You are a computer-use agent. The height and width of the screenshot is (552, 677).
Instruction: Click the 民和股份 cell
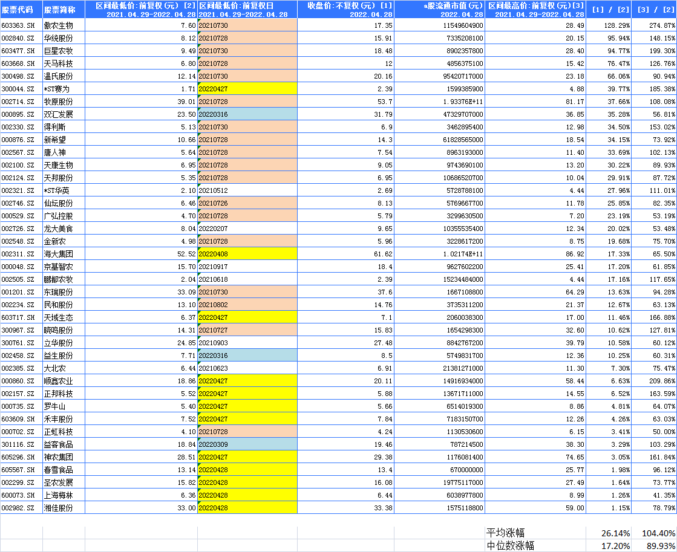click(x=64, y=305)
